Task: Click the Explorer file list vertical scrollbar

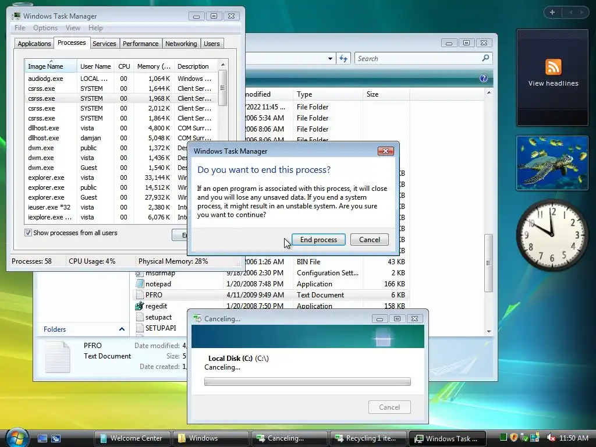Action: [x=489, y=262]
